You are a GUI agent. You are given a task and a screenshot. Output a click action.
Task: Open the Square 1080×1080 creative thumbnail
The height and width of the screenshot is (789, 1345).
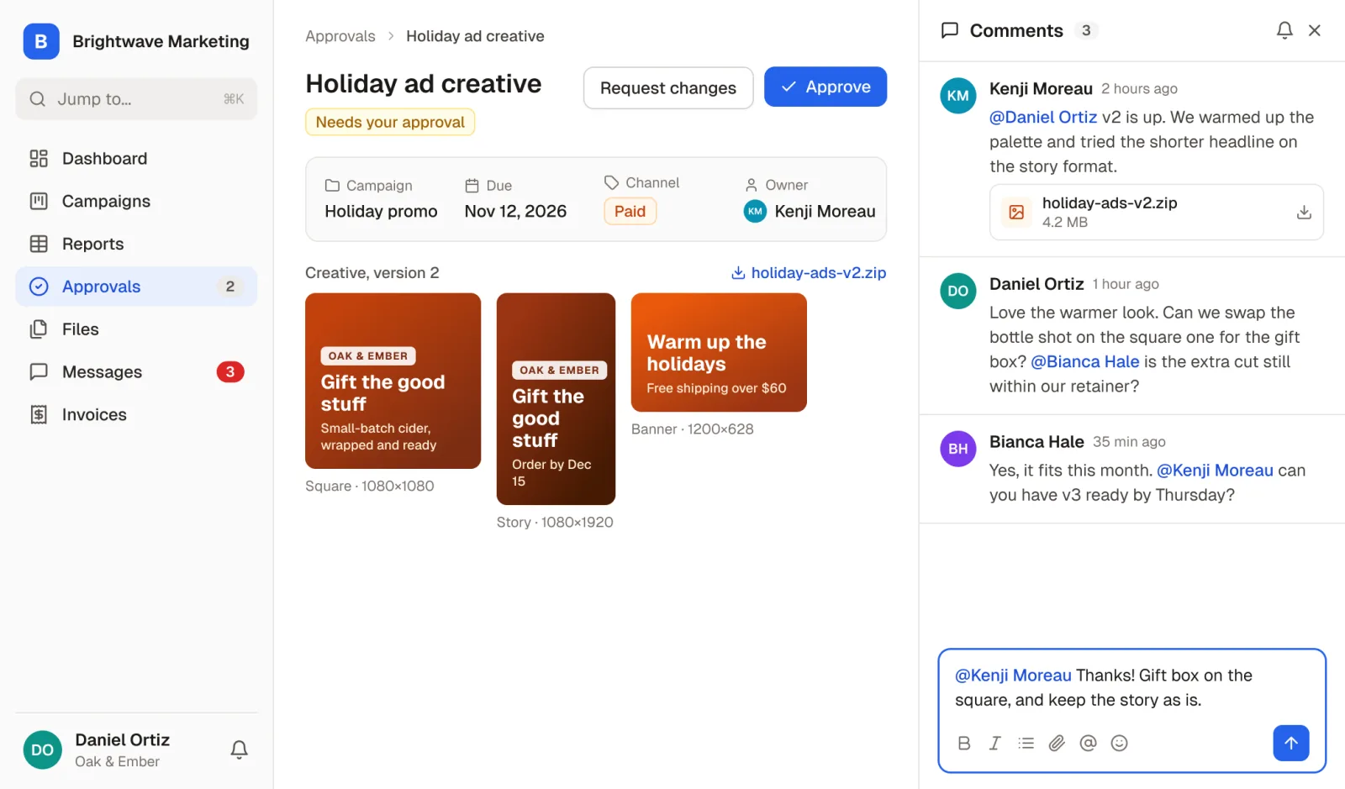393,381
